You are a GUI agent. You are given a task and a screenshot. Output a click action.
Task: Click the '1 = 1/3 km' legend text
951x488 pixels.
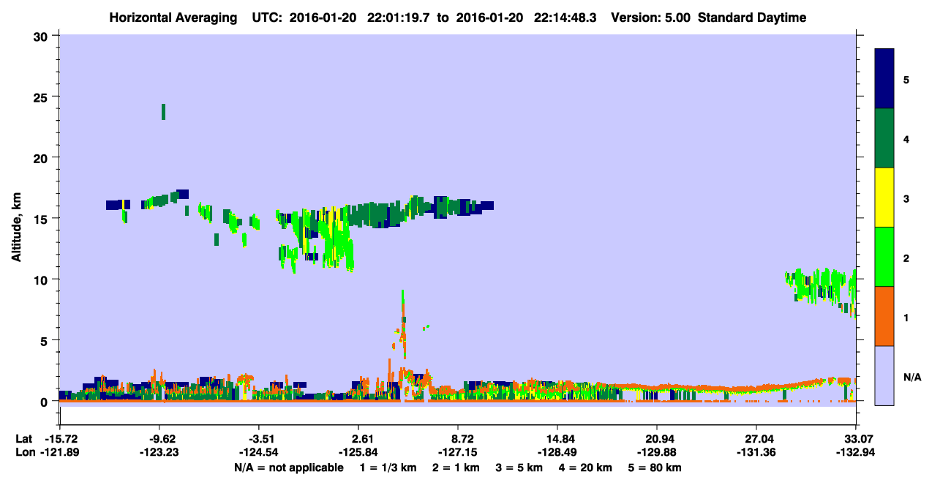click(386, 468)
